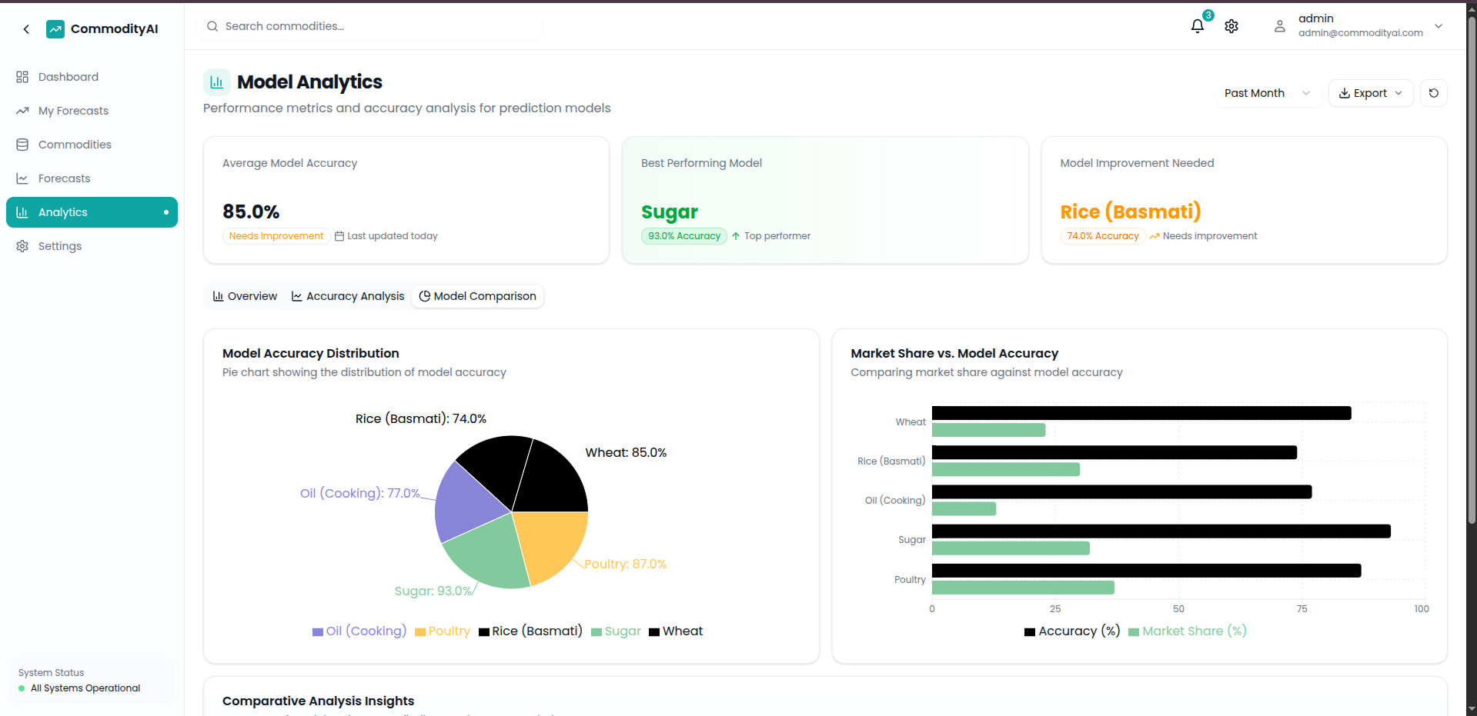Viewport: 1477px width, 716px height.
Task: Click the calendar icon by Last updated today
Action: click(339, 236)
